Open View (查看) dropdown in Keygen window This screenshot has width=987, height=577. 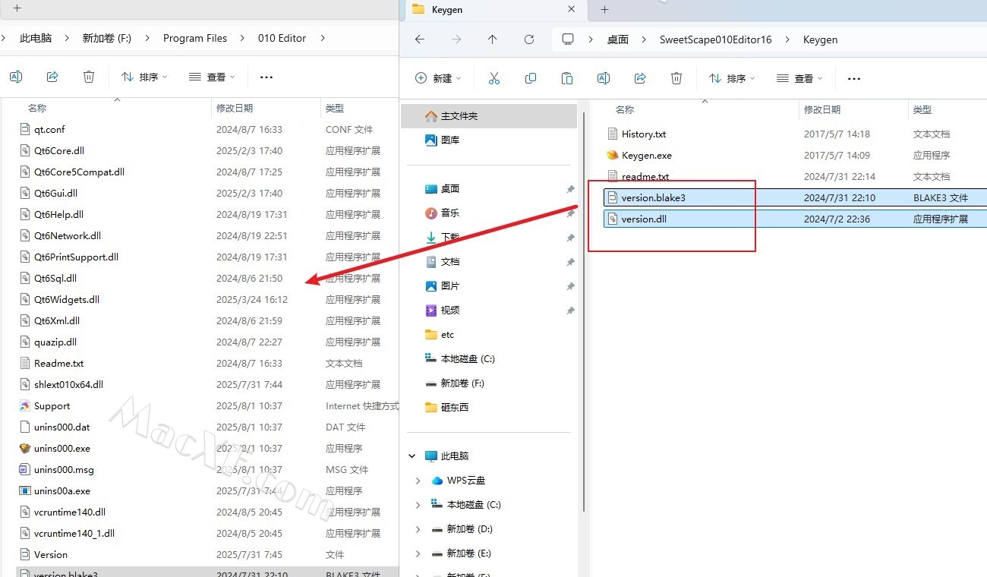[x=799, y=78]
